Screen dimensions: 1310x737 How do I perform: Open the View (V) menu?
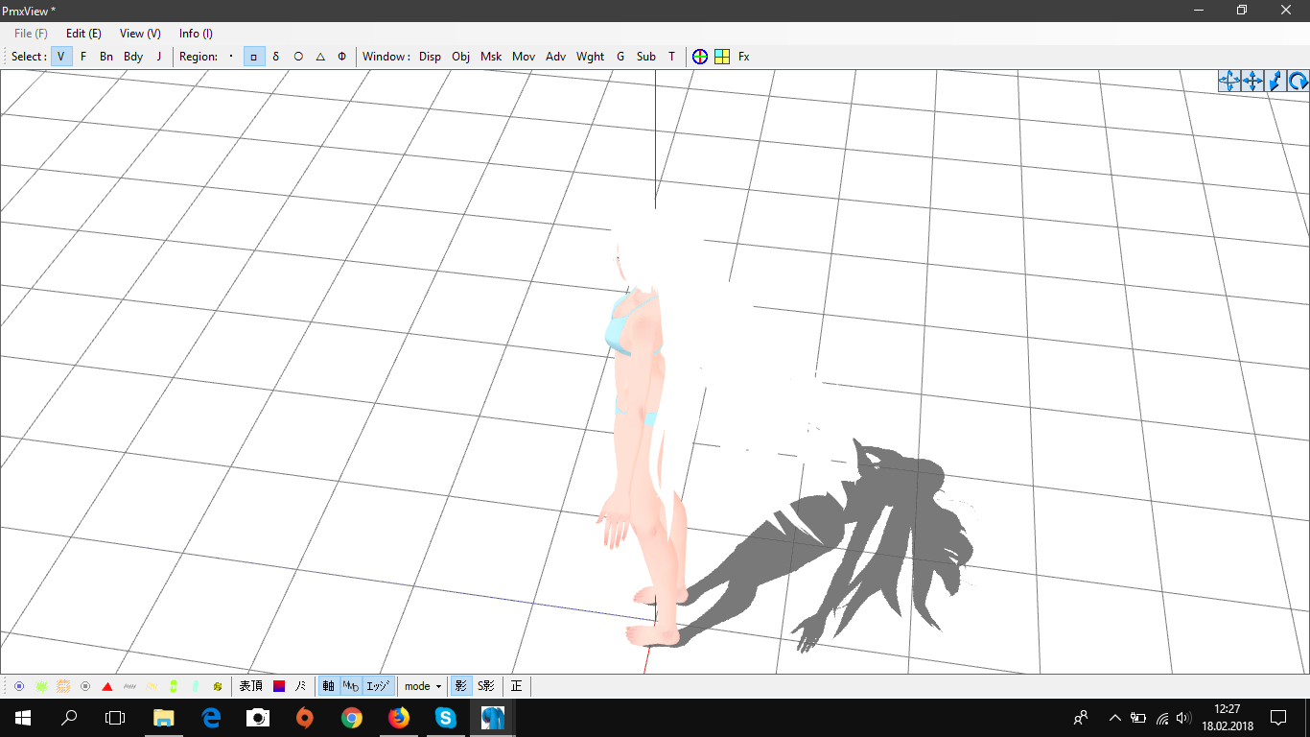[x=140, y=34]
